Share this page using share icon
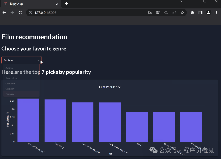This screenshot has height=159, width=221. (174, 13)
